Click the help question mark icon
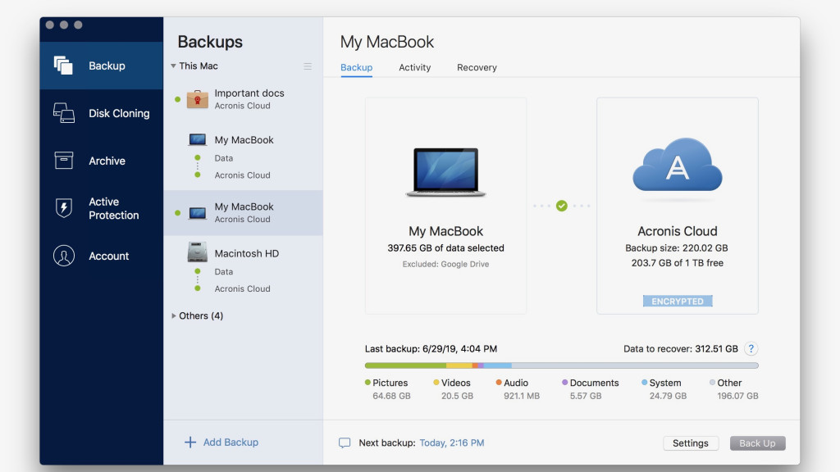Viewport: 840px width, 472px height. [751, 348]
